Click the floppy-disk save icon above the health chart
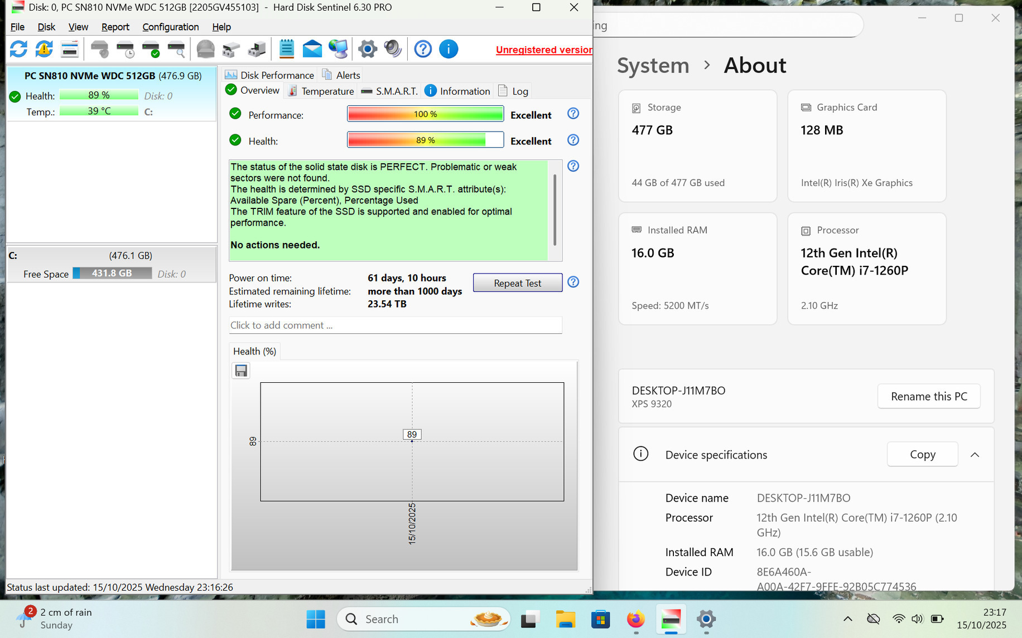 click(241, 371)
